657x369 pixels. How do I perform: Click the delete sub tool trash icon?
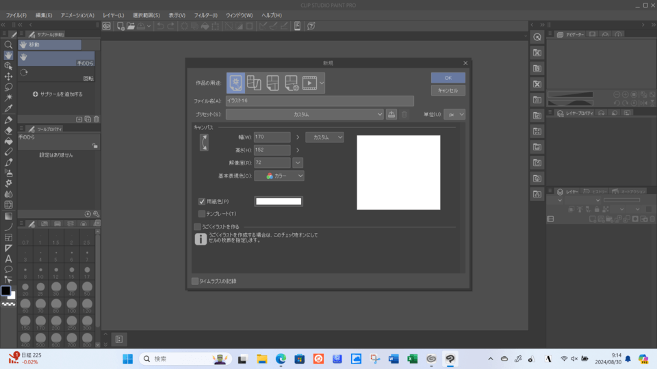(96, 119)
